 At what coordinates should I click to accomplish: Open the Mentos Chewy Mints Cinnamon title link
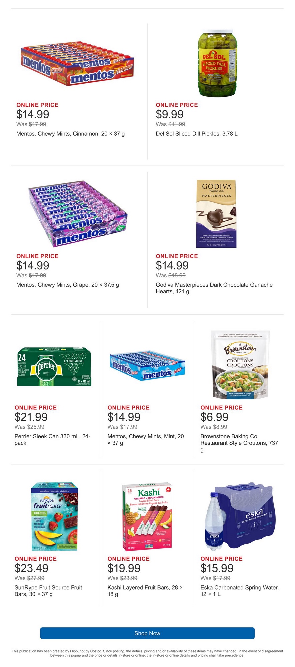point(70,134)
